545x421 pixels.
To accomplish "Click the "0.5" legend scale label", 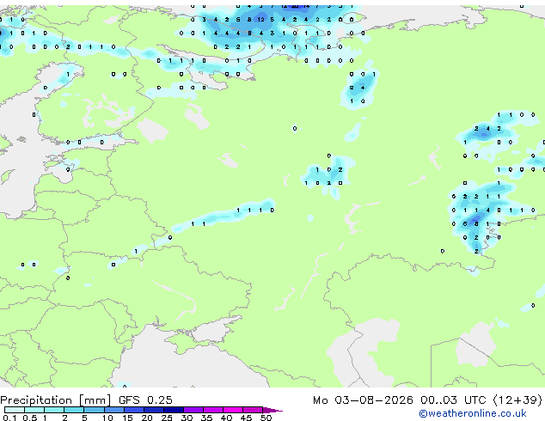I will click(30, 418).
